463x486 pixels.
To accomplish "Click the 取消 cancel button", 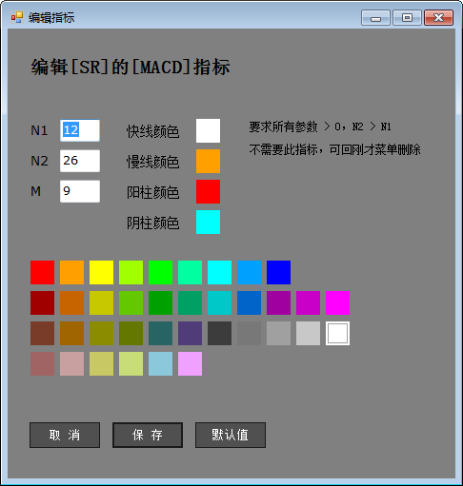I will pyautogui.click(x=65, y=435).
